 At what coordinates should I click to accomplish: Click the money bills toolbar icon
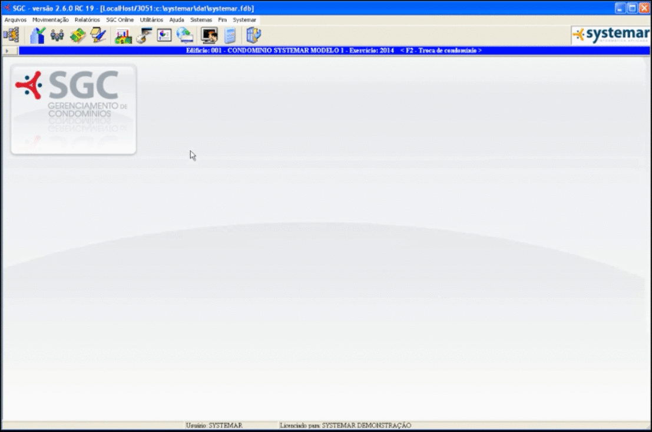77,35
